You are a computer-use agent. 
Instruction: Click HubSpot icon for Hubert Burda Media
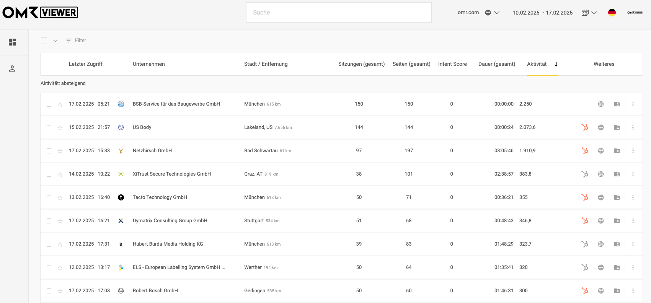585,244
